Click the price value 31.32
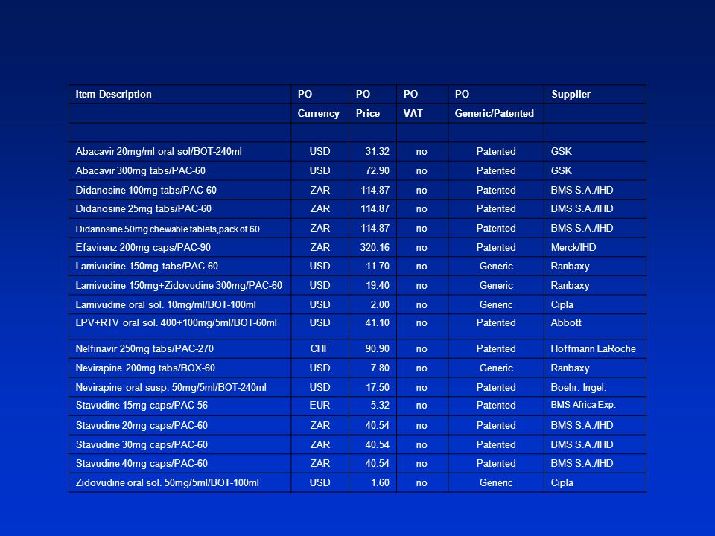This screenshot has width=715, height=536. tap(377, 151)
